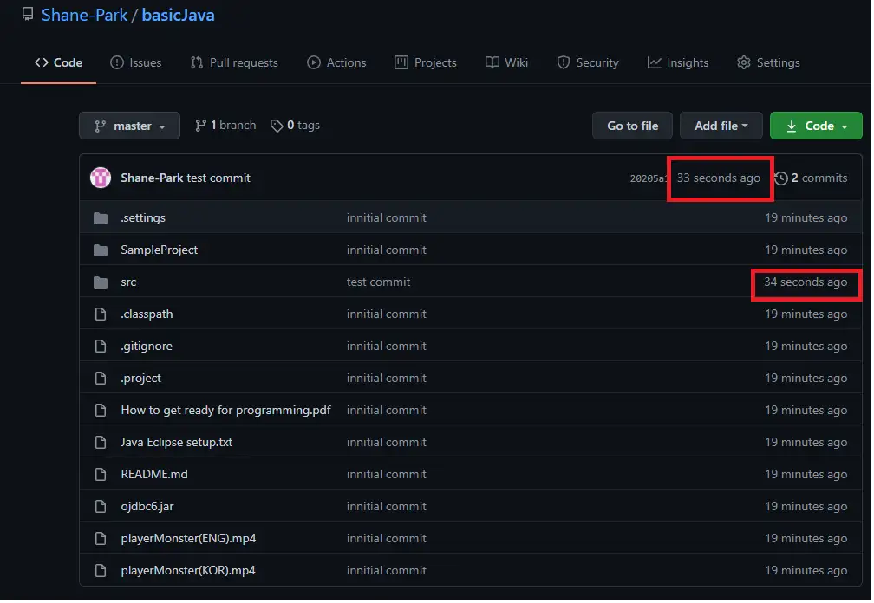Open the SampleProject folder
Image resolution: width=874 pixels, height=603 pixels.
point(160,250)
